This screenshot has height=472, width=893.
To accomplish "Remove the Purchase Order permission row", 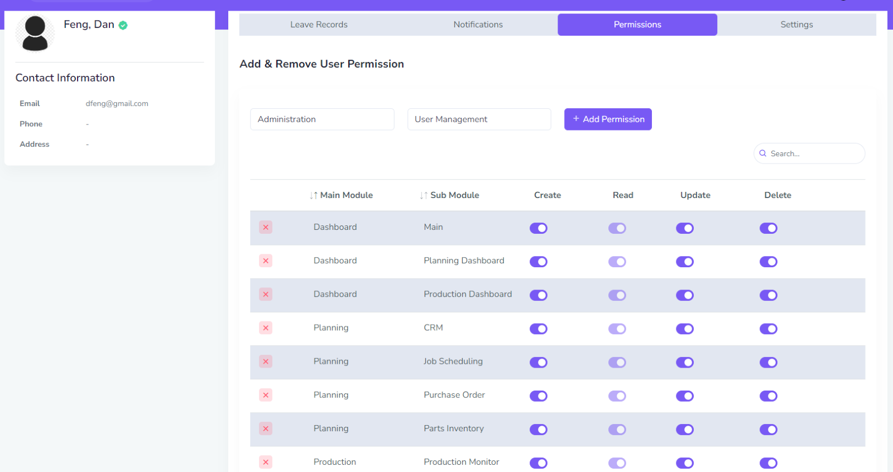I will [266, 395].
